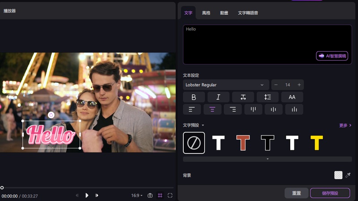The image size is (358, 201).
Task: Toggle the grid guides icon
Action: pos(160,196)
